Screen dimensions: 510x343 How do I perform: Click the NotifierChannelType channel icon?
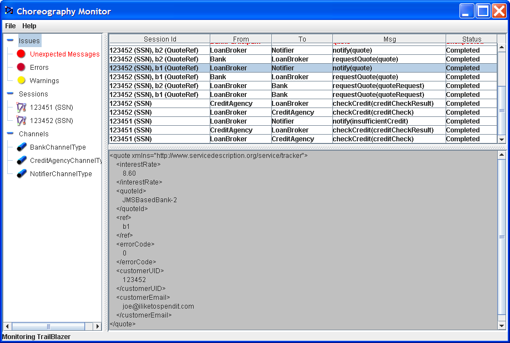tap(21, 173)
